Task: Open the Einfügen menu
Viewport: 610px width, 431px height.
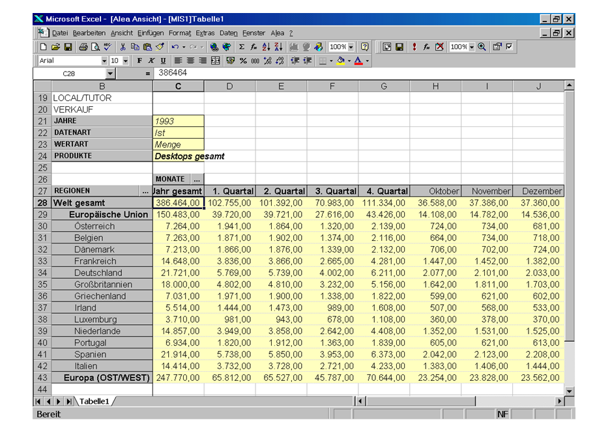Action: [151, 33]
